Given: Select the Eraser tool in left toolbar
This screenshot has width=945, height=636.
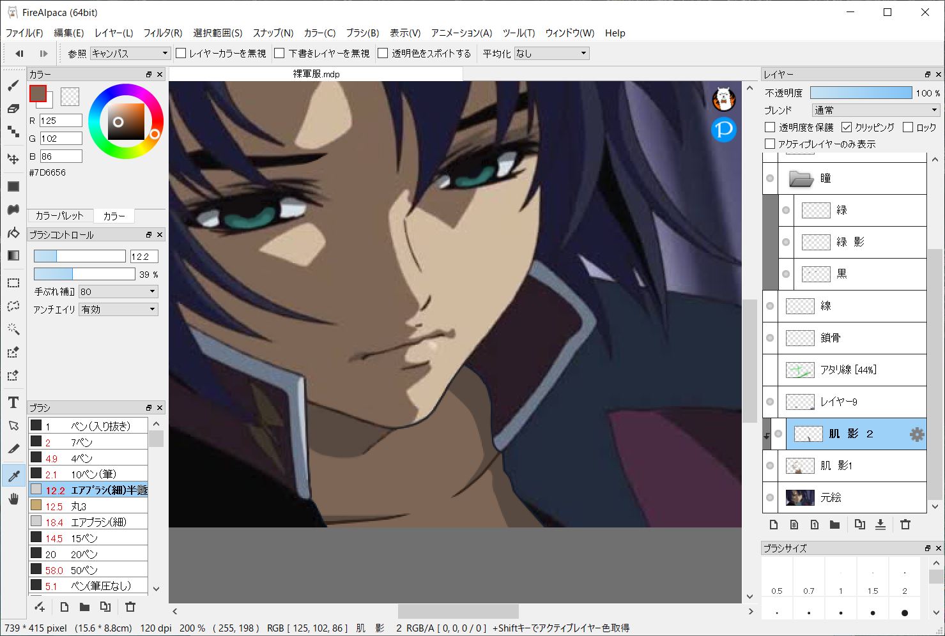Looking at the screenshot, I should pyautogui.click(x=13, y=109).
